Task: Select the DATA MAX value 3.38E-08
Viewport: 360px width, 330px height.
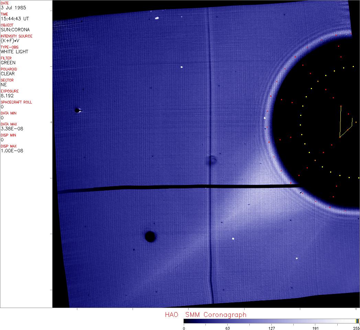Action: [x=12, y=129]
